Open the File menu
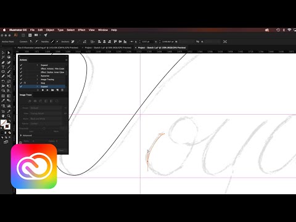This screenshot has height=222, width=296. (x=32, y=30)
